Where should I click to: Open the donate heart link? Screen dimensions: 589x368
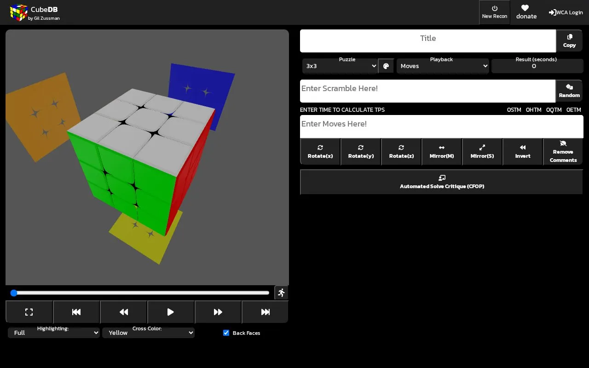click(x=526, y=12)
